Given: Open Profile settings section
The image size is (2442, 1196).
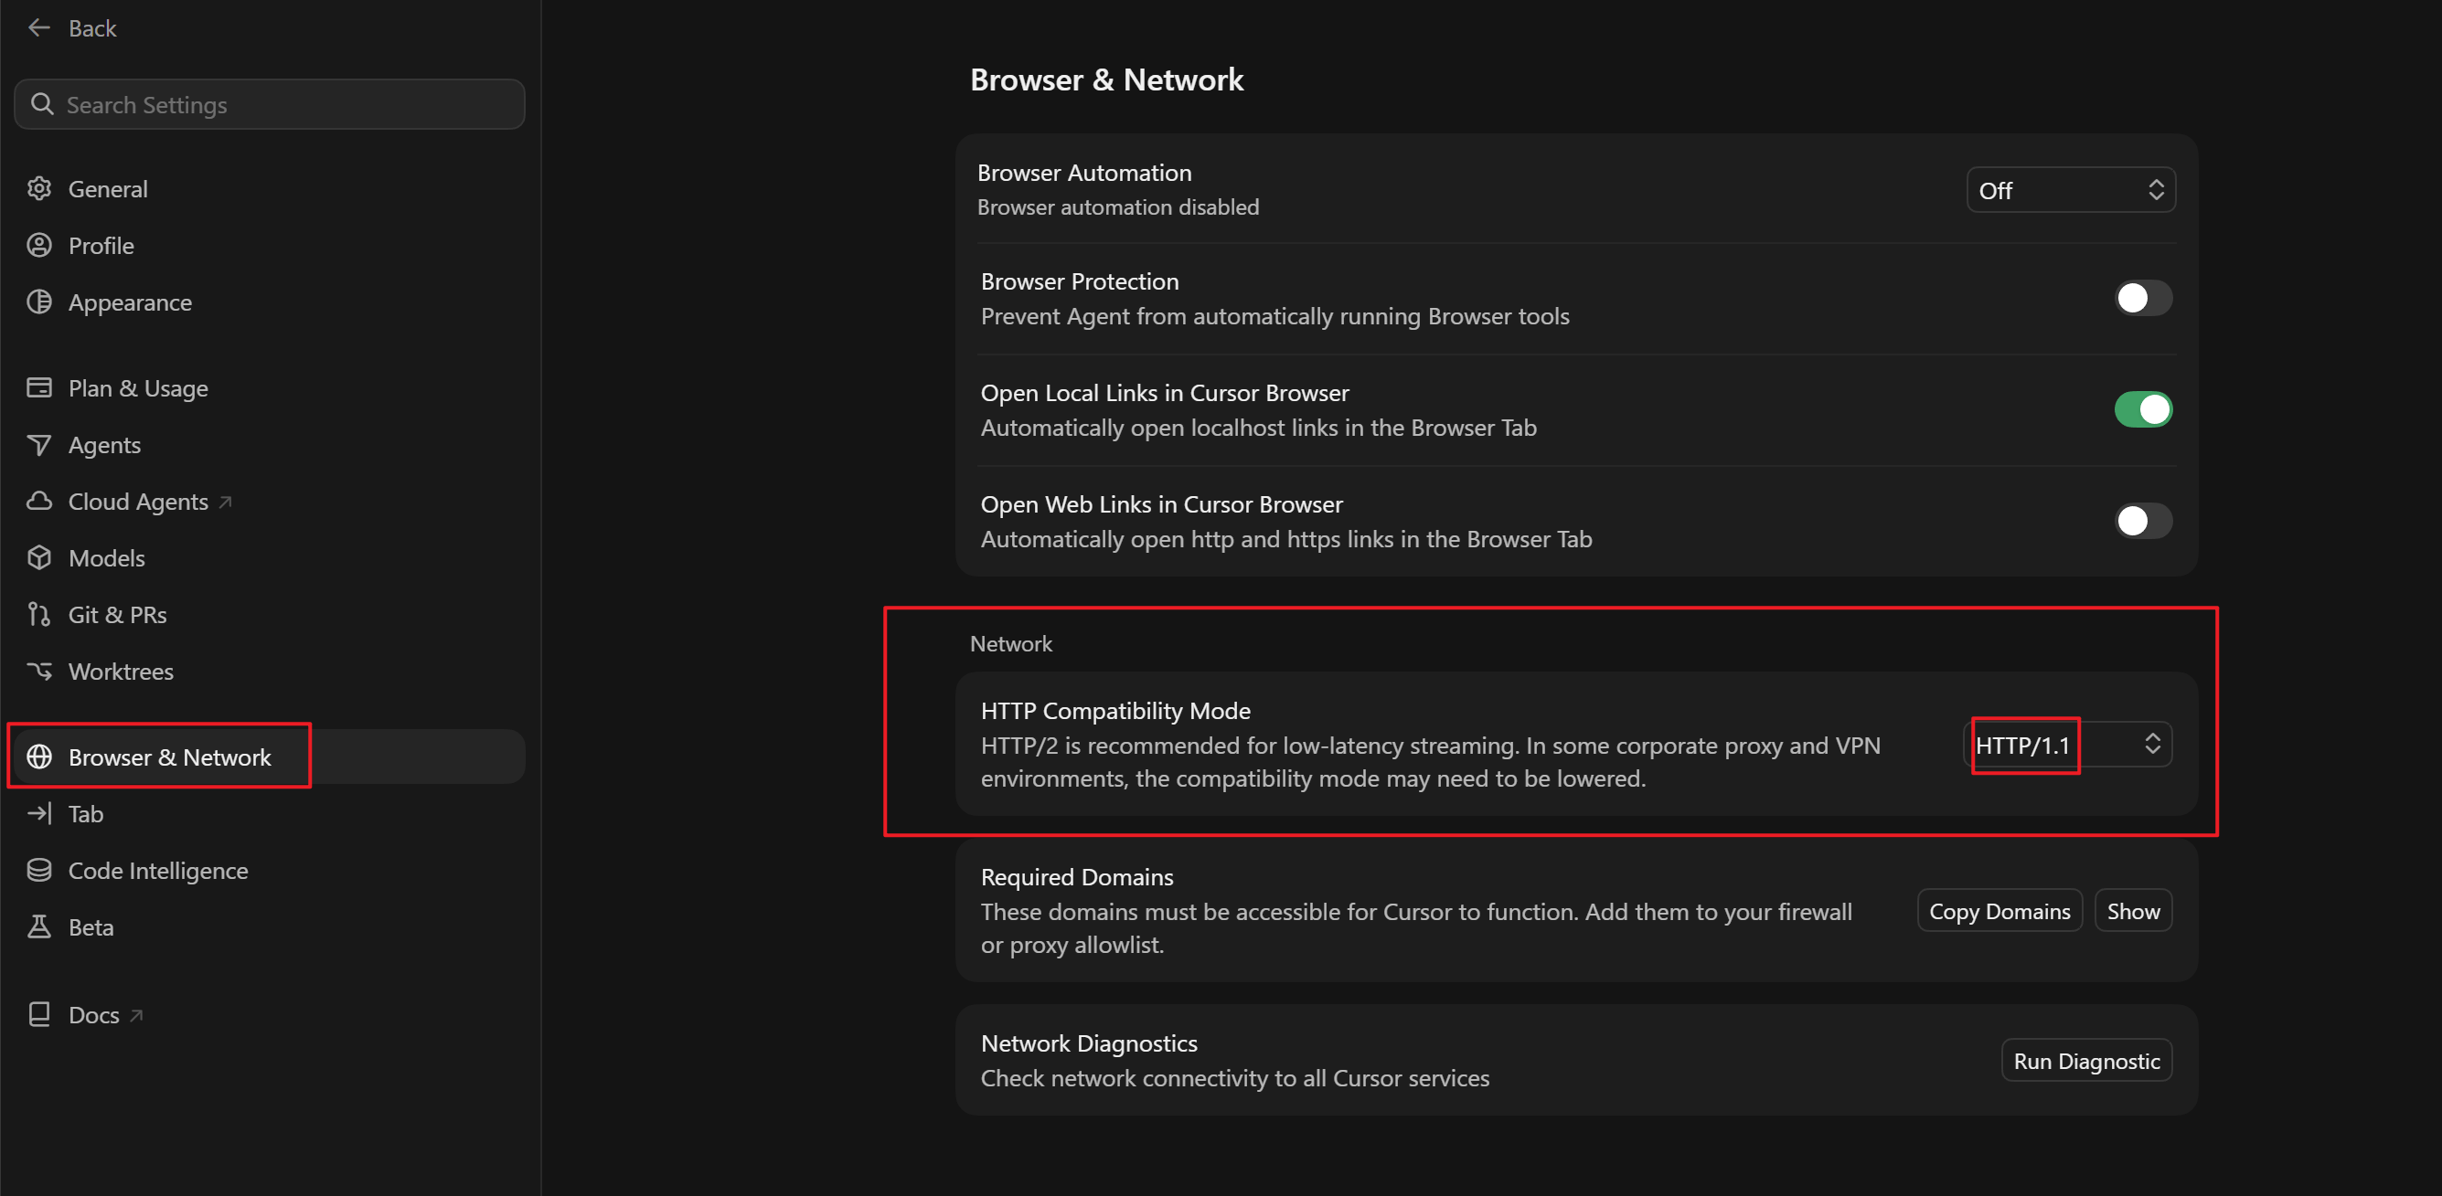Looking at the screenshot, I should coord(269,246).
